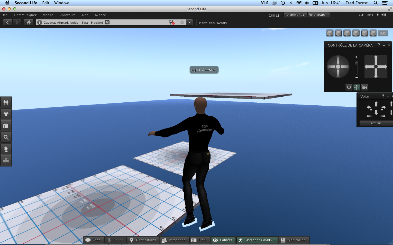This screenshot has width=393, height=245.
Task: Toggle the Marcher / Courir toolbar button
Action: [257, 240]
